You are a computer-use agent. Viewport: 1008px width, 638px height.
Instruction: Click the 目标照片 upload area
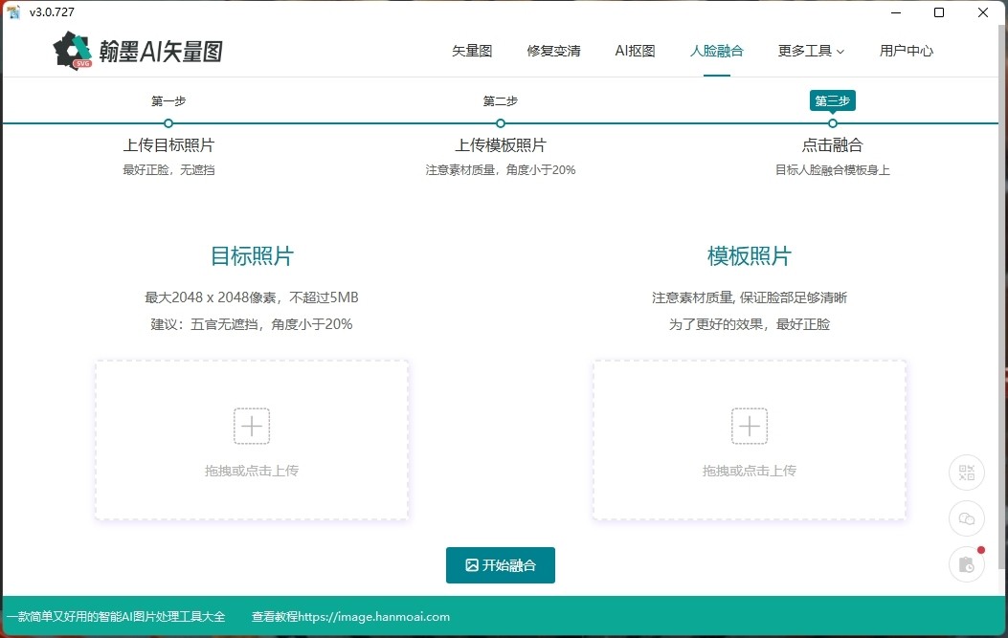(251, 439)
